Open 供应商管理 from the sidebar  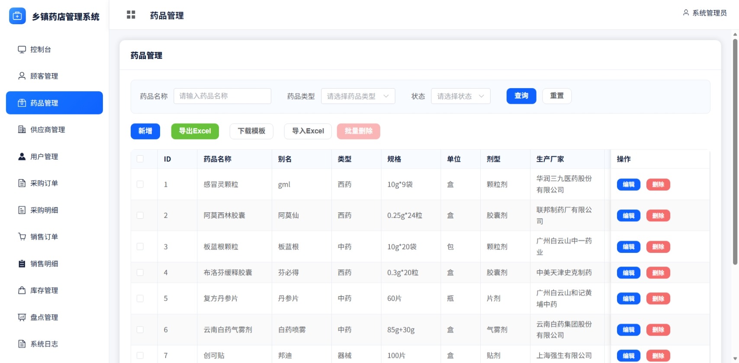point(55,130)
